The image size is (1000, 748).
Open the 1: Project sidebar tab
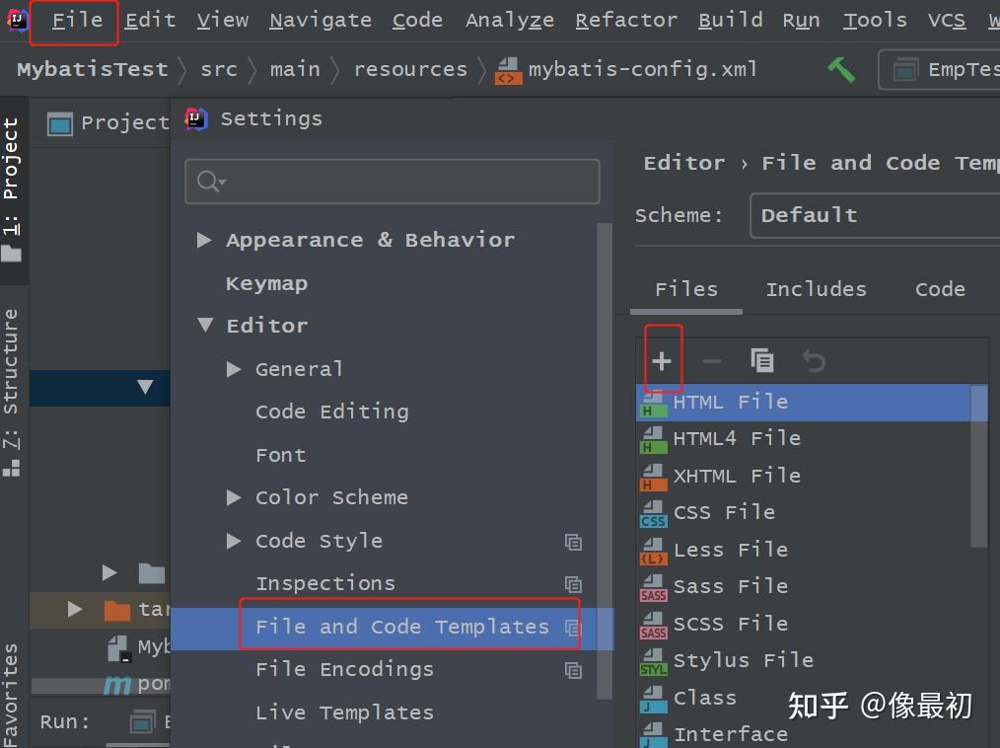pos(13,172)
